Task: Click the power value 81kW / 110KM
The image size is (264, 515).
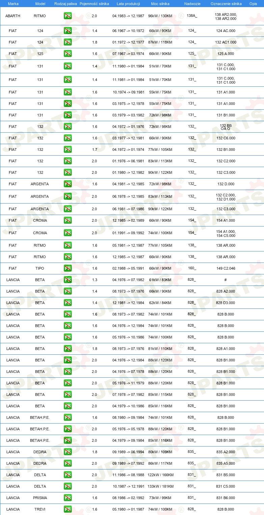Action: (160, 349)
